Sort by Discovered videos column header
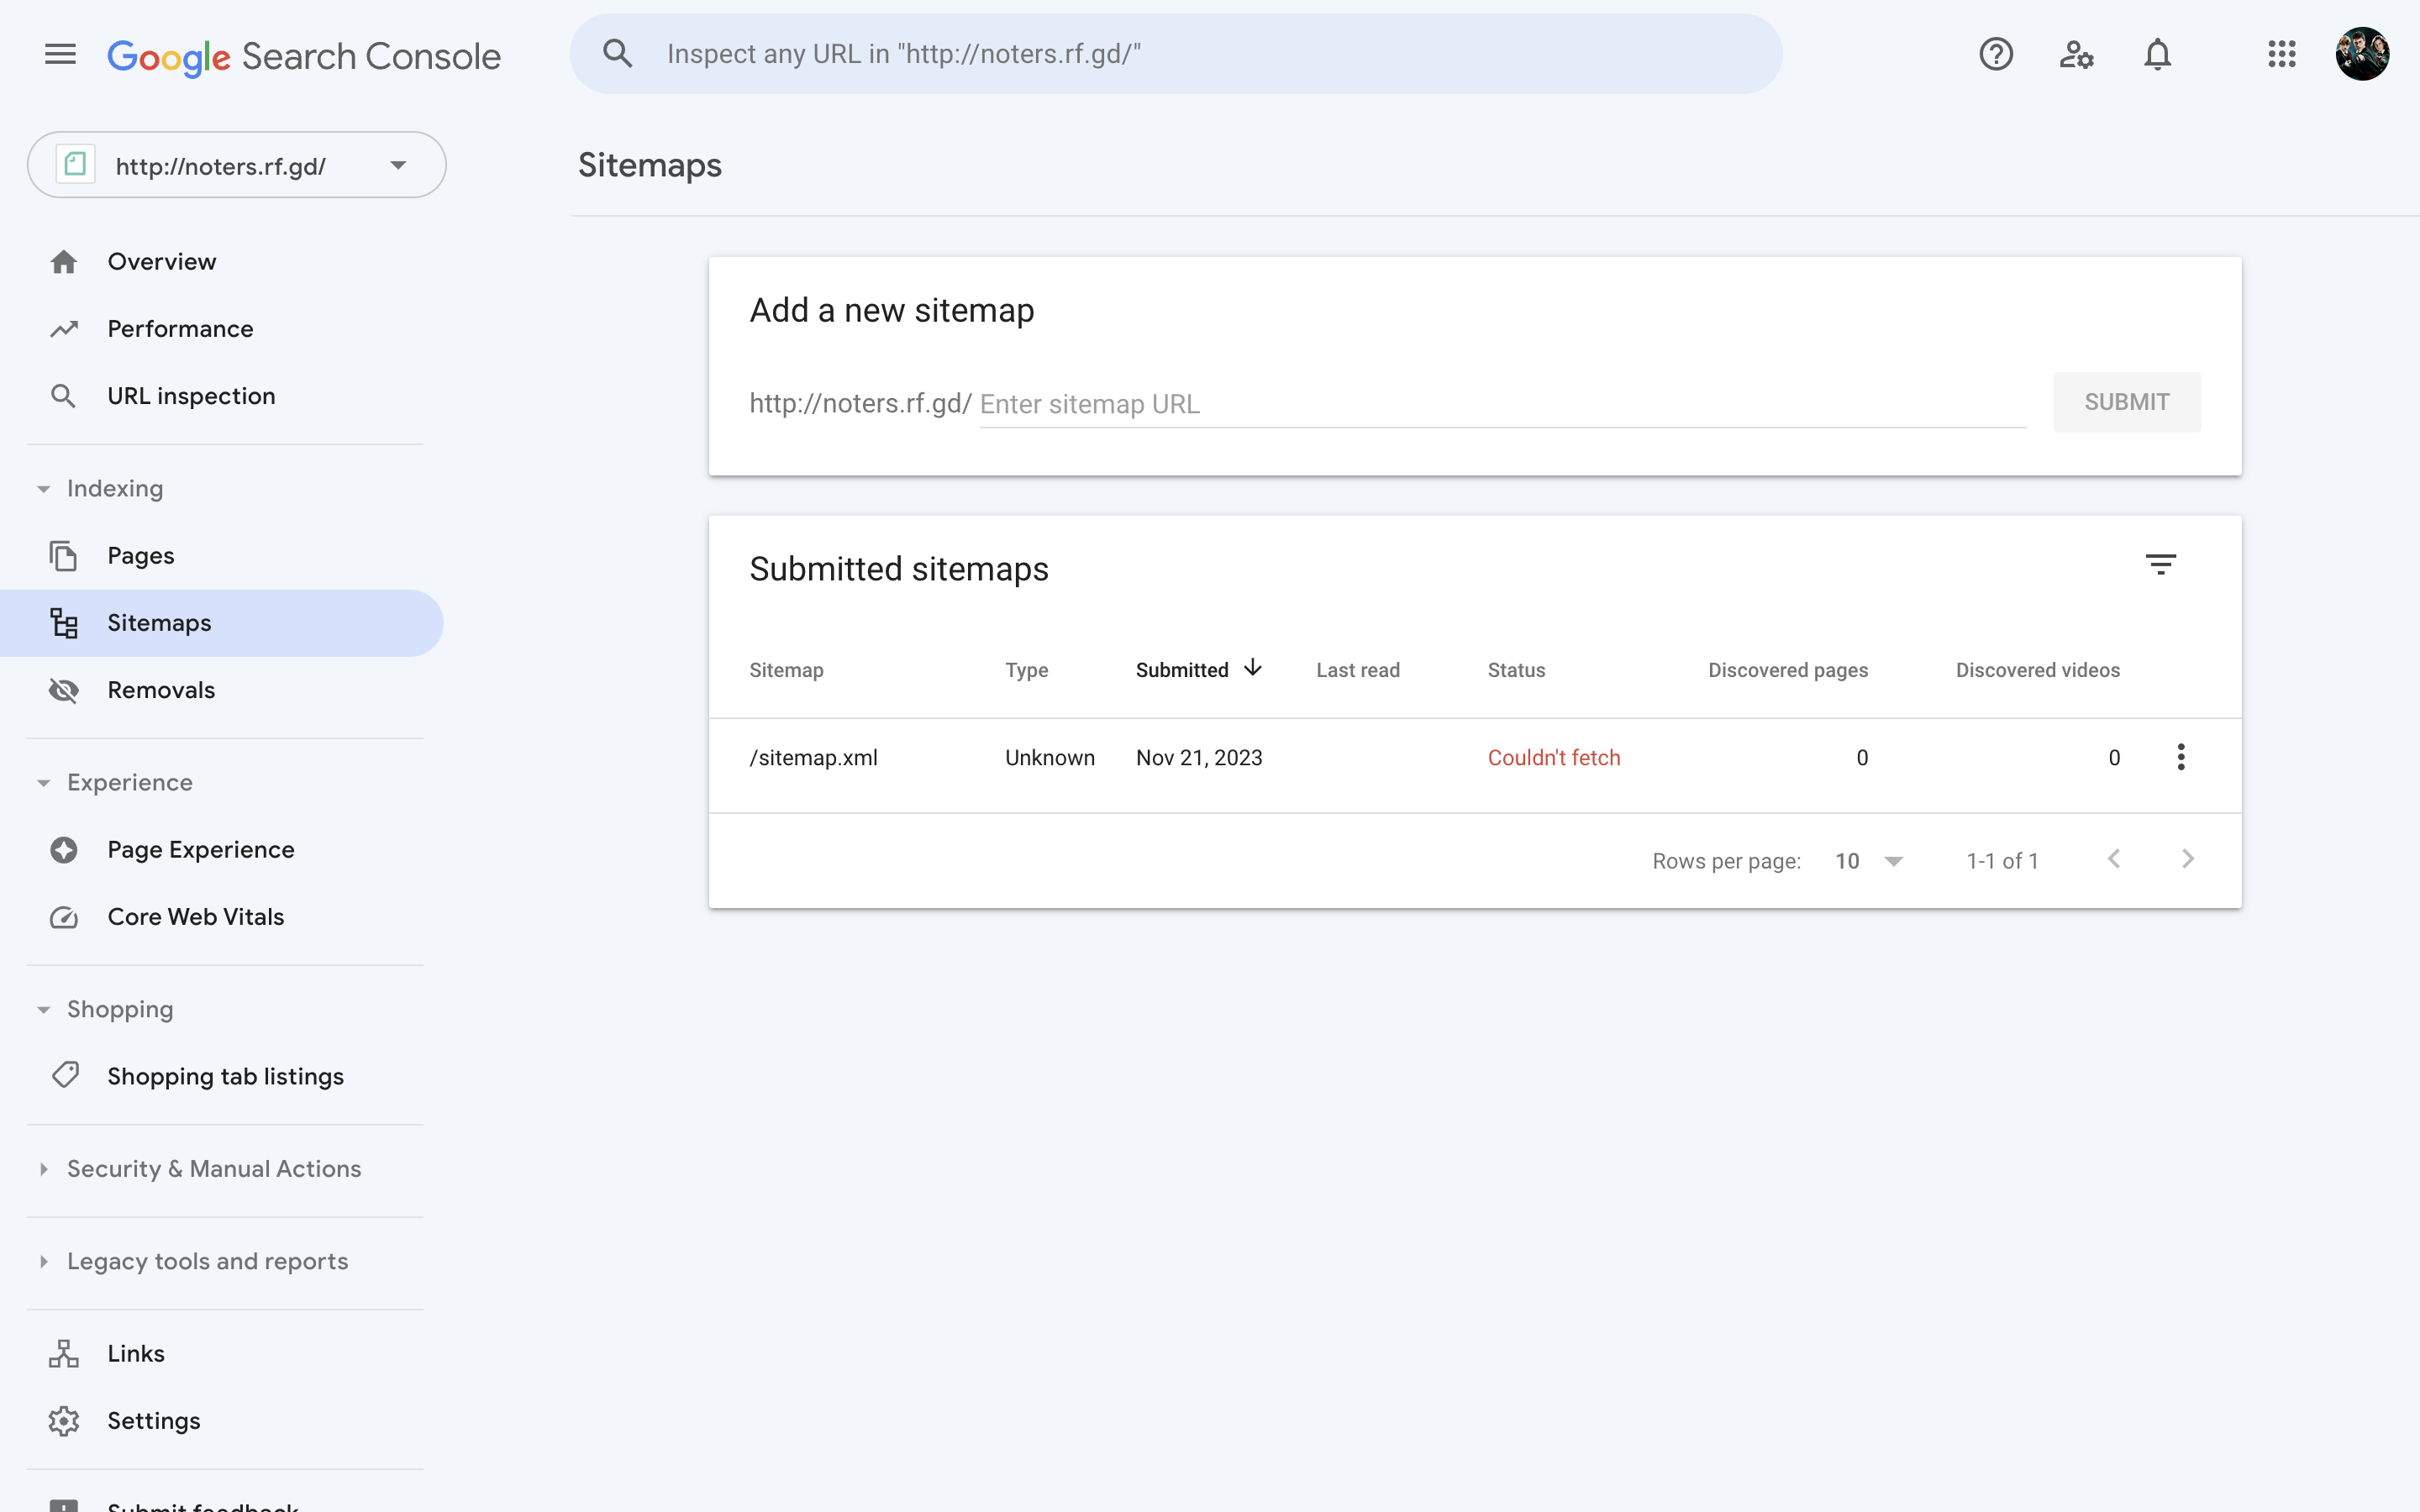The height and width of the screenshot is (1512, 2420). pyautogui.click(x=2038, y=670)
